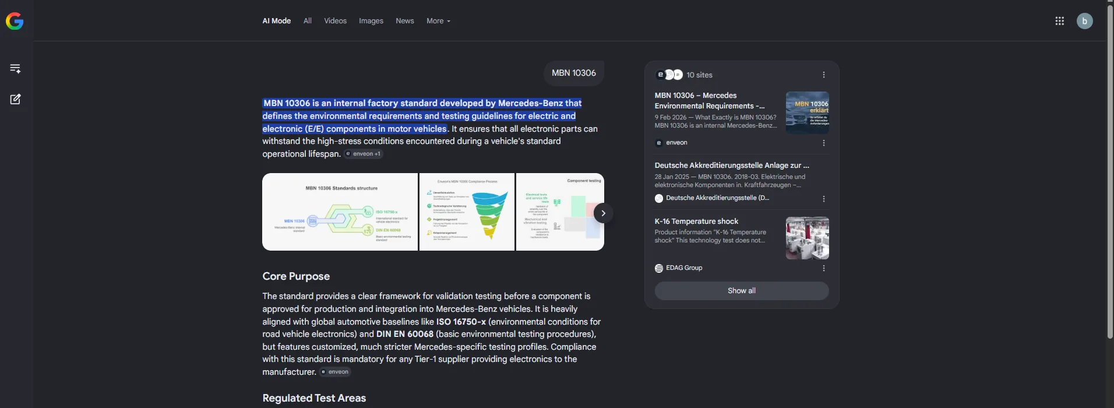This screenshot has width=1114, height=408.
Task: Open the Google logo home link
Action: (15, 22)
